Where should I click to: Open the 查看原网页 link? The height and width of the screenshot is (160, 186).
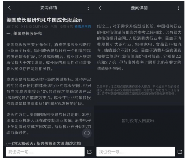83,27
